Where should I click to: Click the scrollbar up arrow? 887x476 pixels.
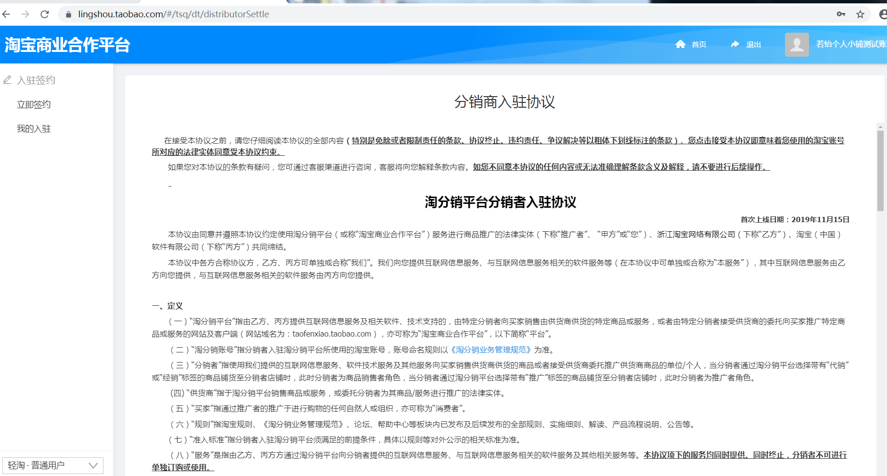coord(880,127)
